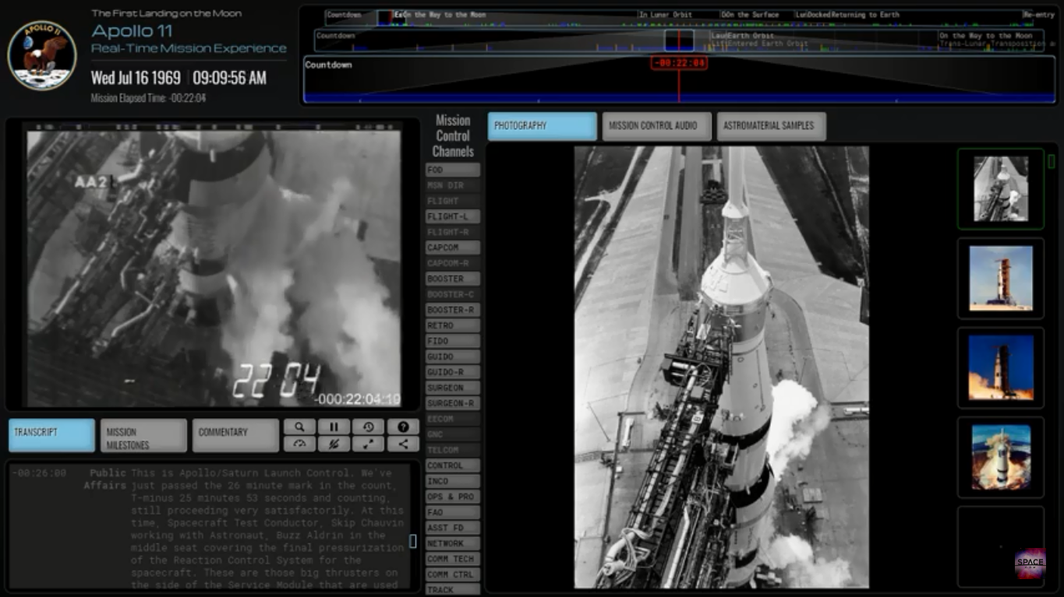1064x597 pixels.
Task: Select the Photography tab
Action: 543,126
